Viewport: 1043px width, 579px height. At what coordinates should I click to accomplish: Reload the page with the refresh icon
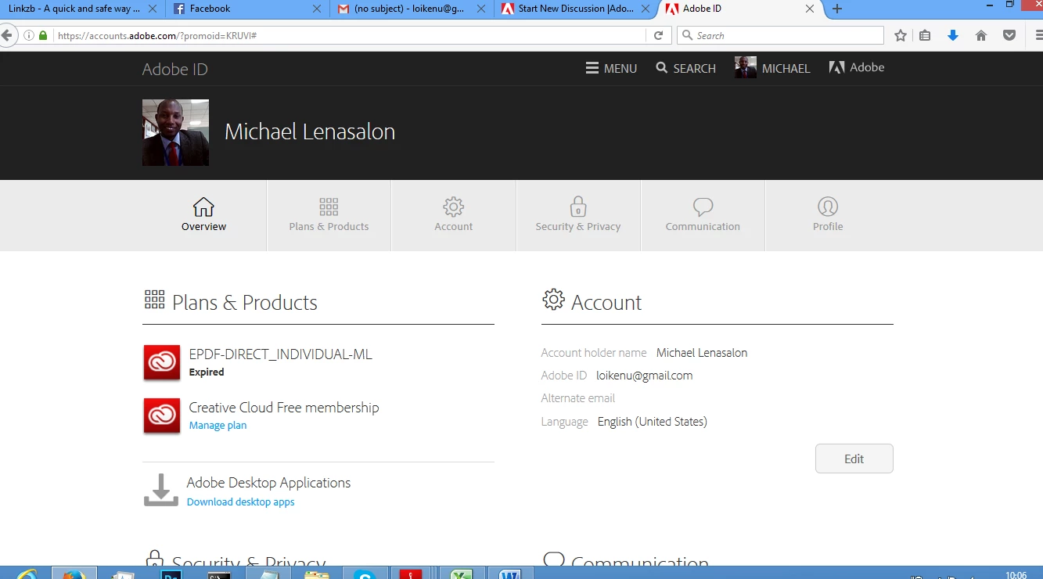(659, 35)
